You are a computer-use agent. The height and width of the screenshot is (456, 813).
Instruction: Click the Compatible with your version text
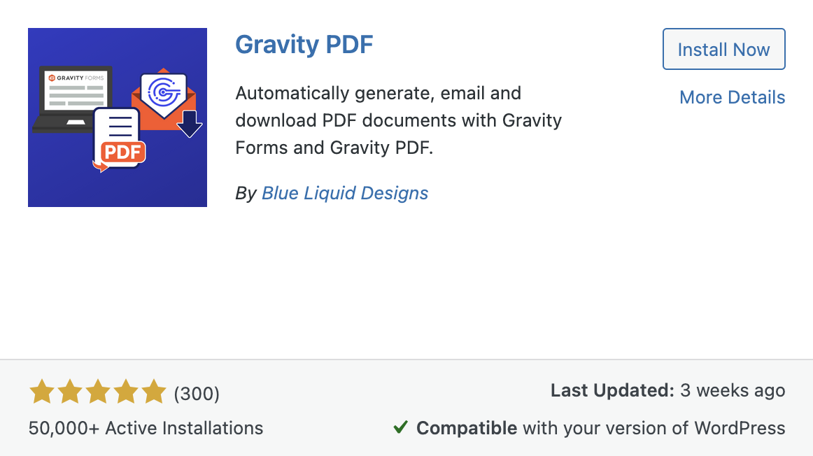[x=600, y=427]
